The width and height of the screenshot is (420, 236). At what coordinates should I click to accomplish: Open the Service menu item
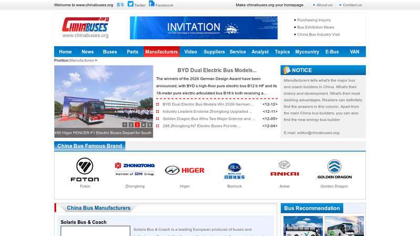(x=238, y=51)
